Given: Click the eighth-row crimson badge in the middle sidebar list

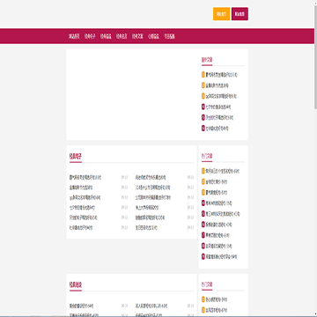Looking at the screenshot, I should 203,246.
